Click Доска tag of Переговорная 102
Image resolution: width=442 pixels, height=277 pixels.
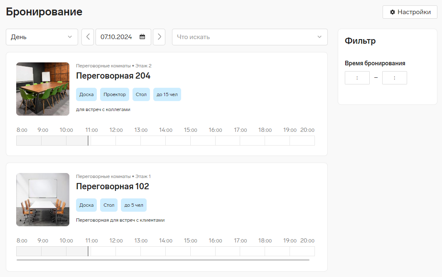pyautogui.click(x=86, y=205)
